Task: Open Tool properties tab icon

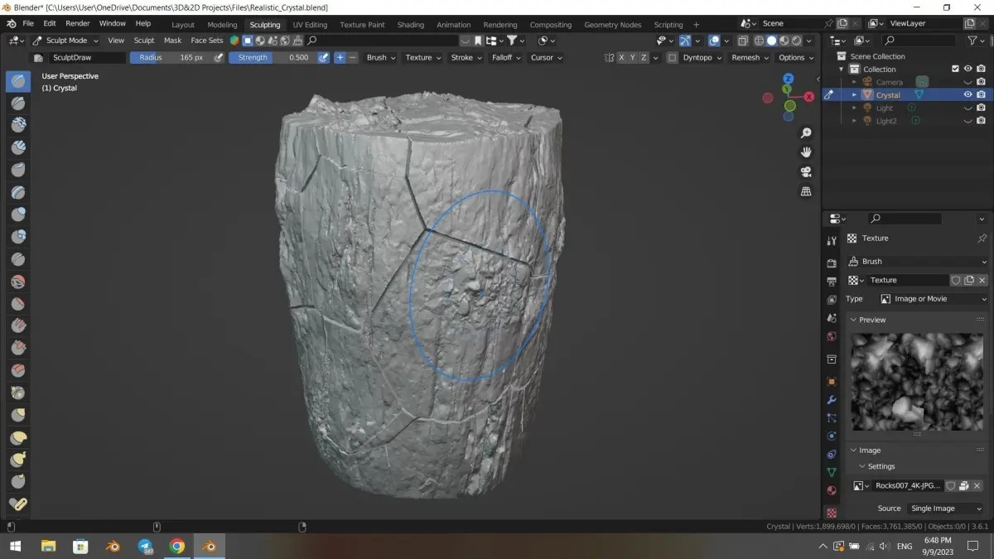Action: tap(832, 241)
